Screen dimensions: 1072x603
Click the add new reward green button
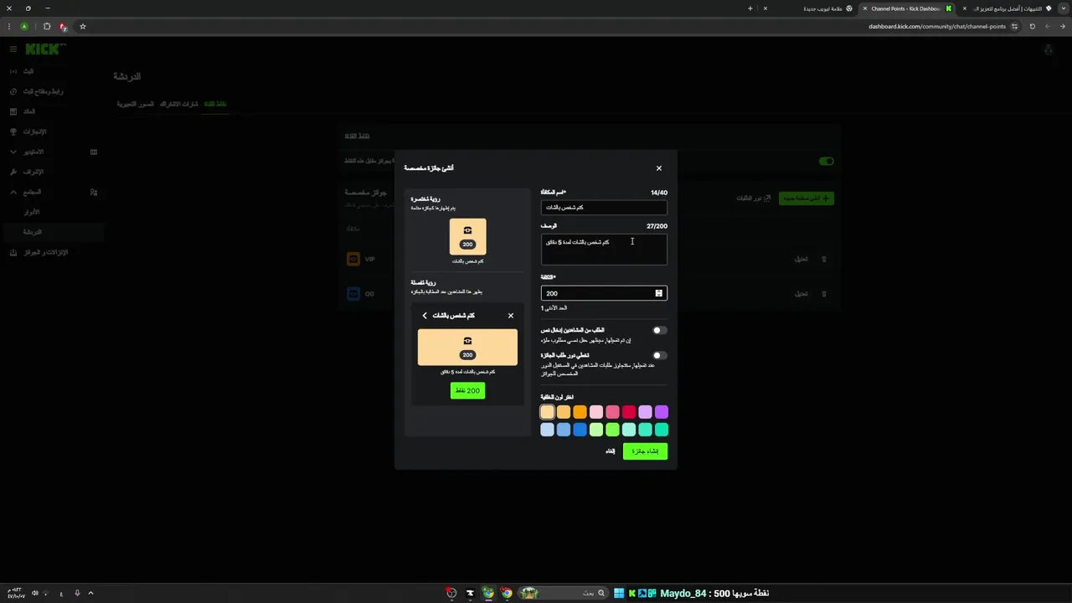pos(806,198)
